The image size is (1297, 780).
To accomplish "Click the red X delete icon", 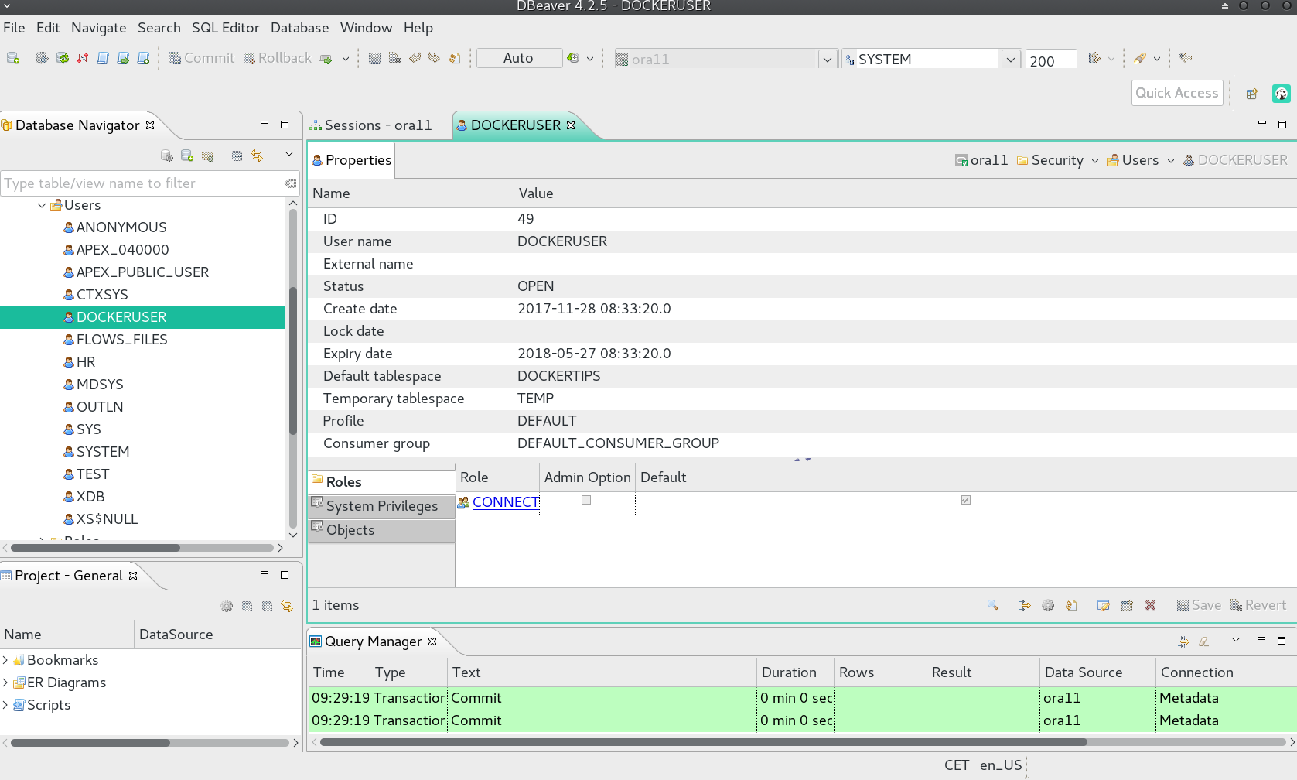I will tap(1150, 605).
